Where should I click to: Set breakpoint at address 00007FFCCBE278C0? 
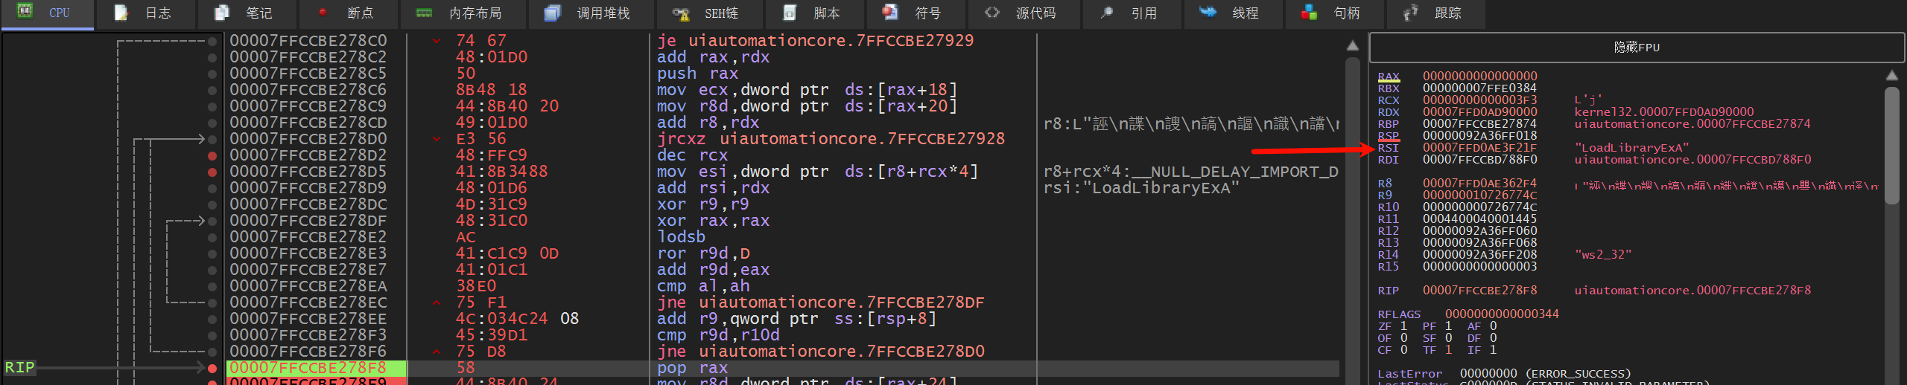pos(212,41)
